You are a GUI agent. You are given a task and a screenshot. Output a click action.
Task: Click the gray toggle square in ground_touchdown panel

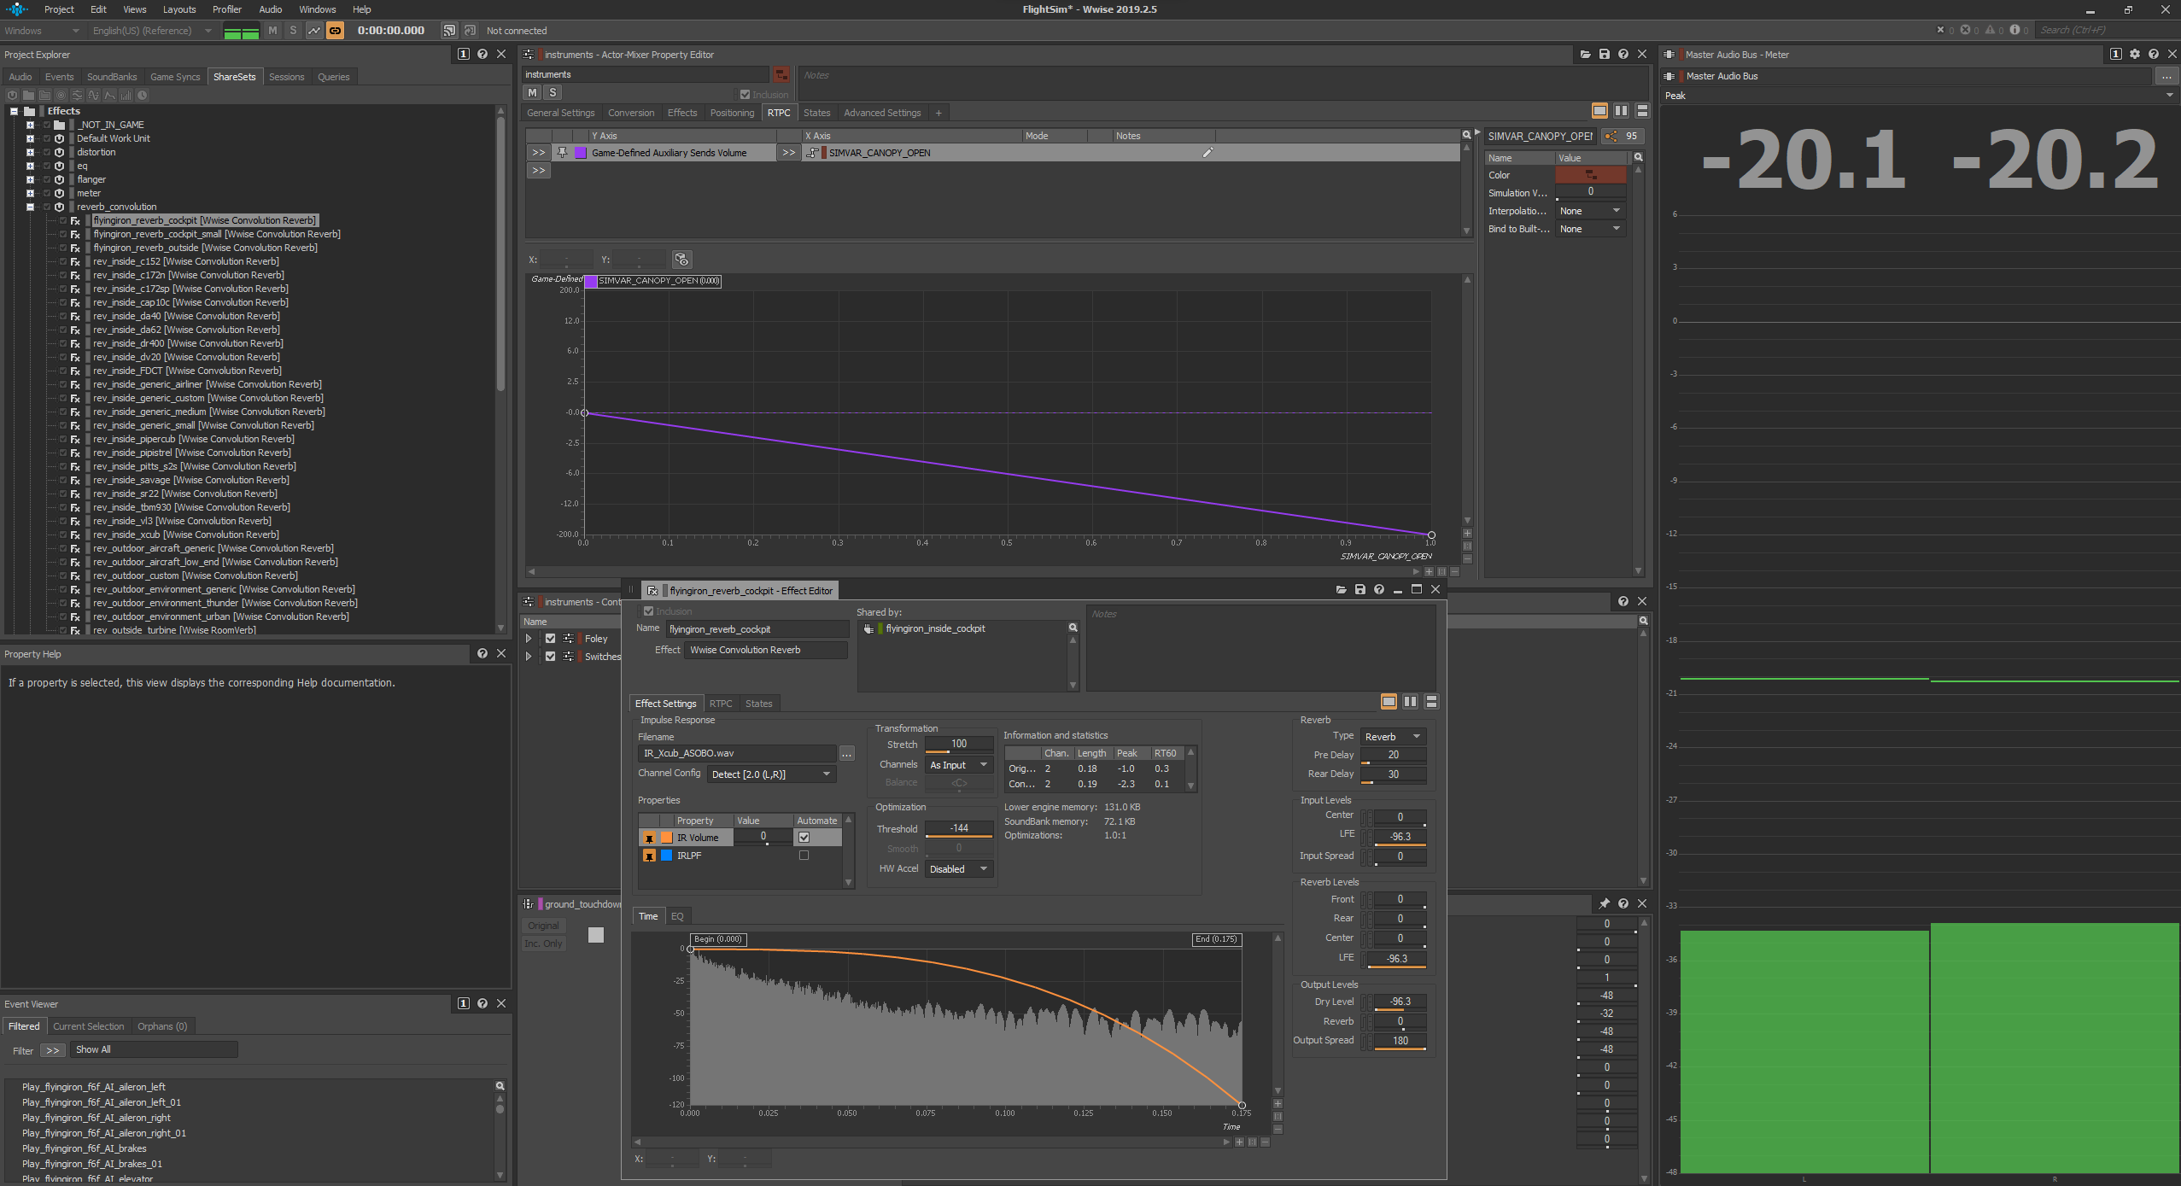click(x=596, y=935)
